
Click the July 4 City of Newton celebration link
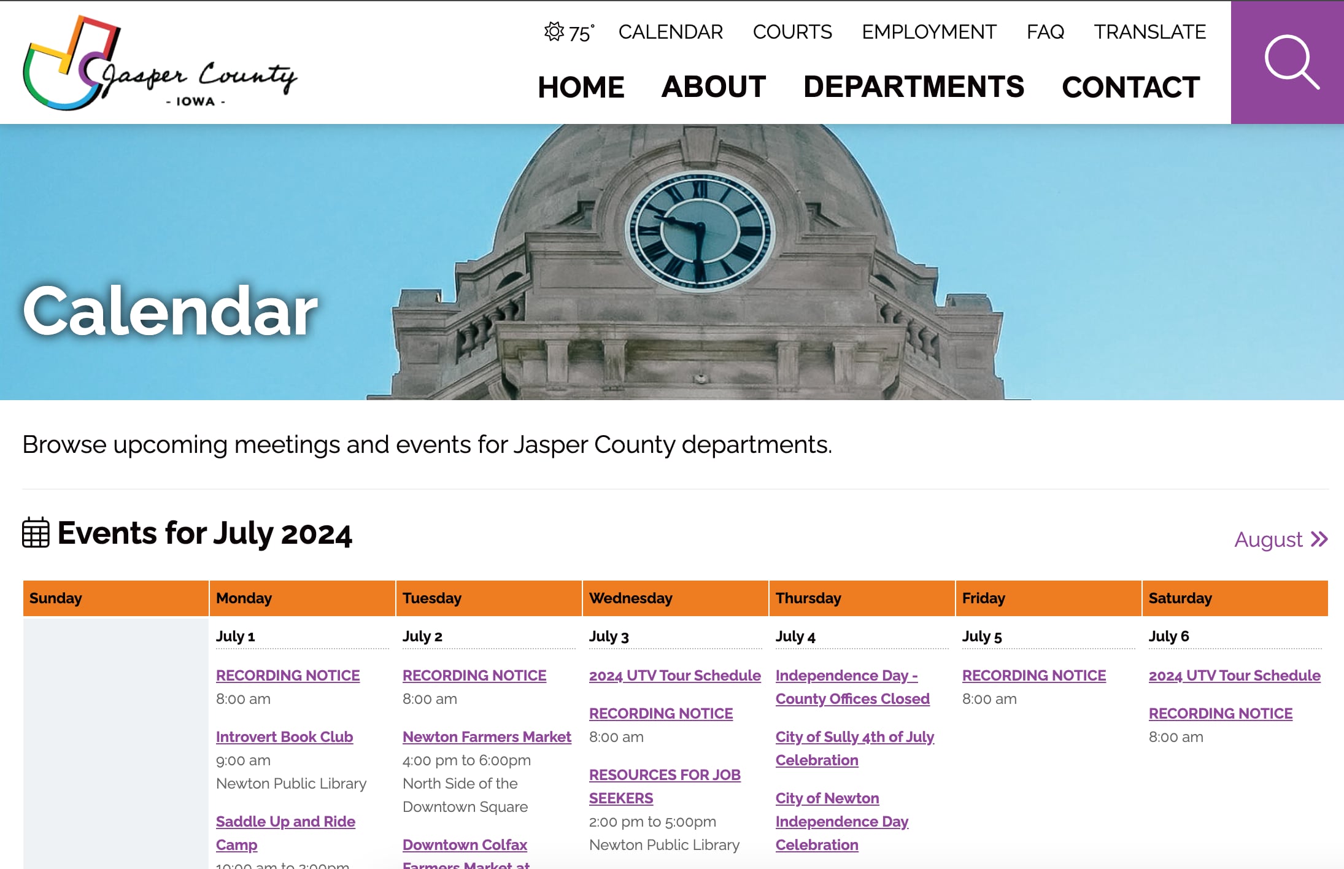point(841,821)
